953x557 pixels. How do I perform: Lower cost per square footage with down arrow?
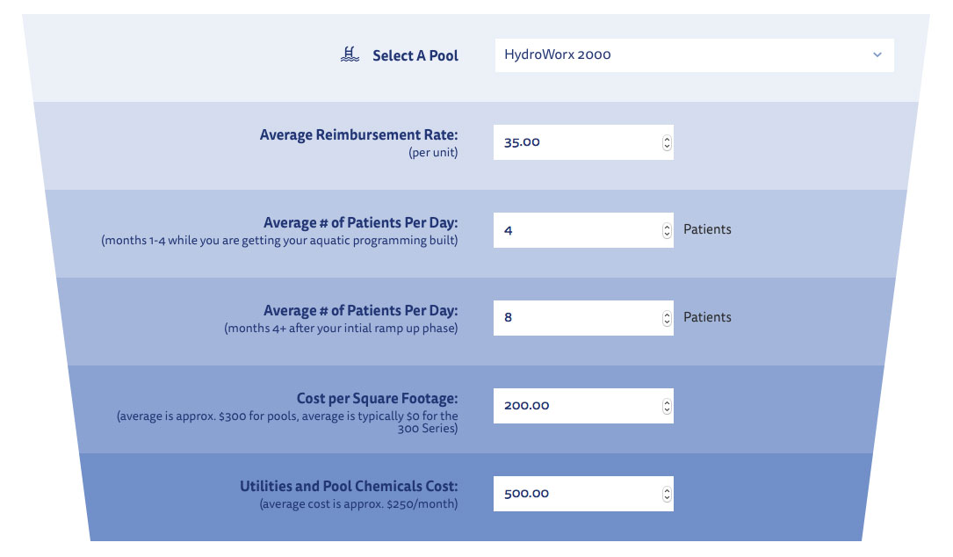coord(667,409)
